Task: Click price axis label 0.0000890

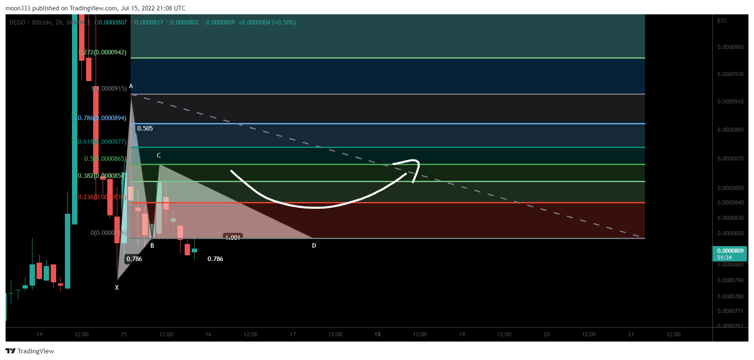Action: click(x=730, y=130)
